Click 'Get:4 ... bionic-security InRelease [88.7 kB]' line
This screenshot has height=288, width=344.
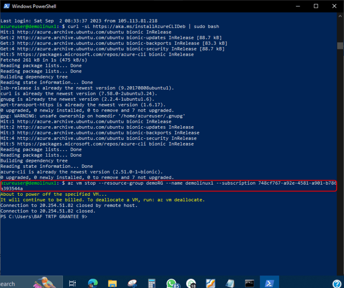pyautogui.click(x=112, y=49)
